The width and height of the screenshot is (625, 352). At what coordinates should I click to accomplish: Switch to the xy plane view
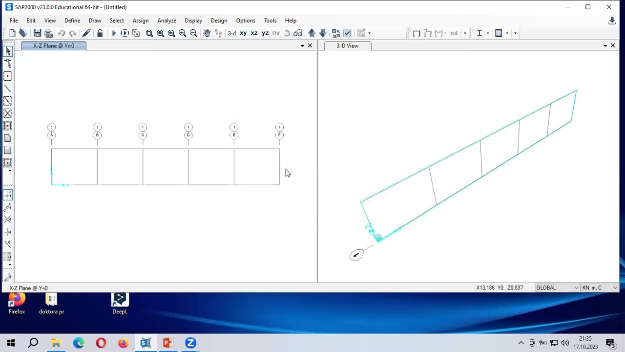click(x=243, y=33)
